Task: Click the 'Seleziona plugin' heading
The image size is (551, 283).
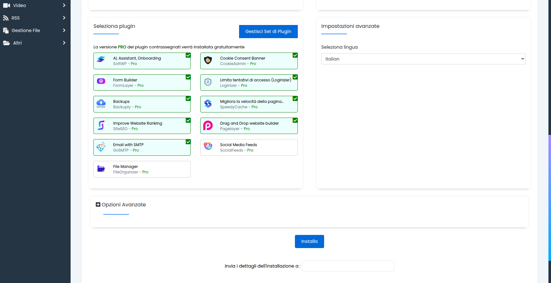Action: [x=114, y=26]
